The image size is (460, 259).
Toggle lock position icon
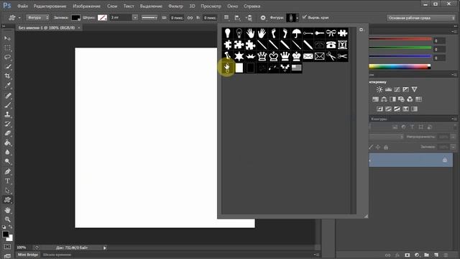[378, 147]
